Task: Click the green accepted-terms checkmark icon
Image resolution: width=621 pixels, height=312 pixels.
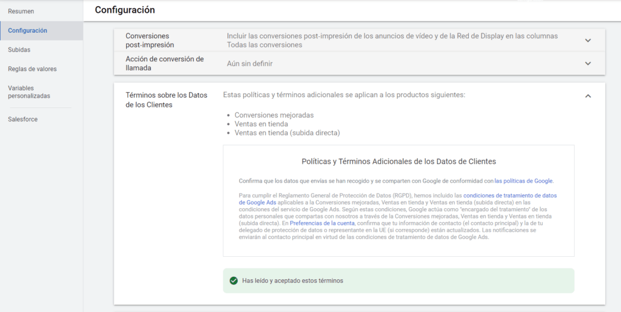Action: (x=233, y=280)
